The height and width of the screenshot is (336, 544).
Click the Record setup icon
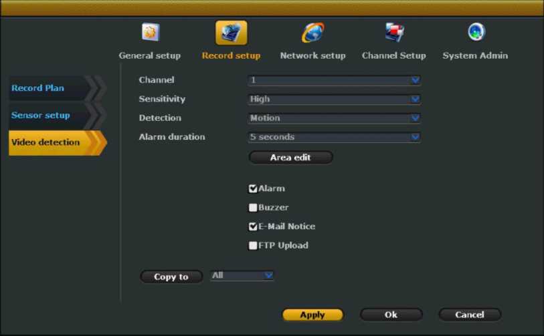tap(231, 33)
